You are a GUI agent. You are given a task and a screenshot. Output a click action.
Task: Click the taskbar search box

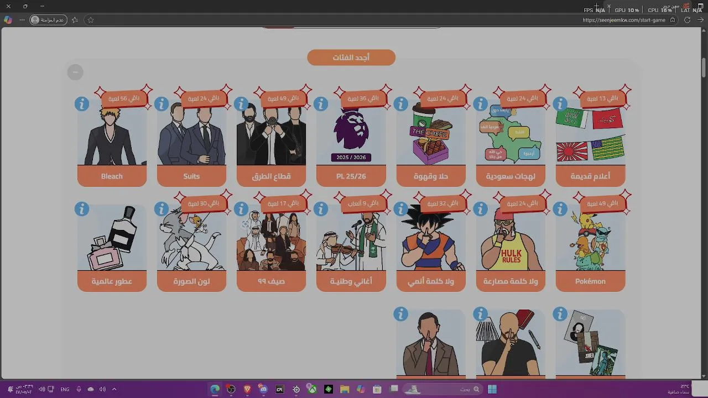point(442,389)
